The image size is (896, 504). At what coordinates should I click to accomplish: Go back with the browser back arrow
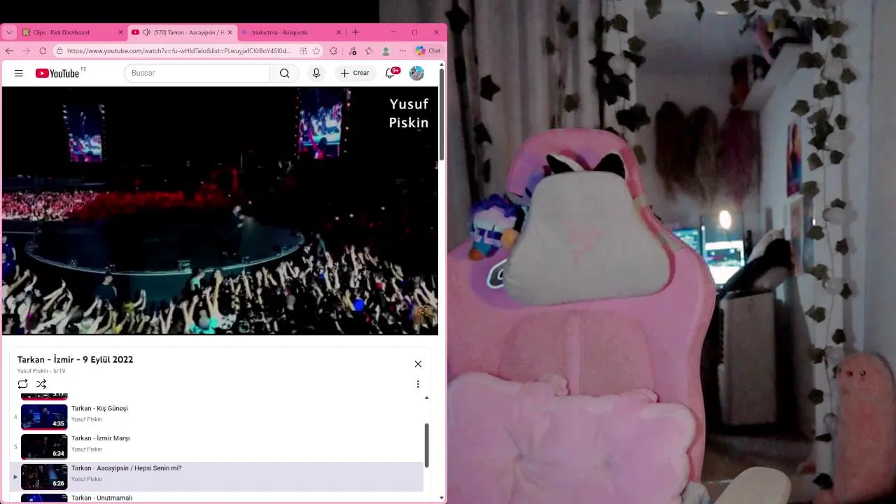coord(9,51)
